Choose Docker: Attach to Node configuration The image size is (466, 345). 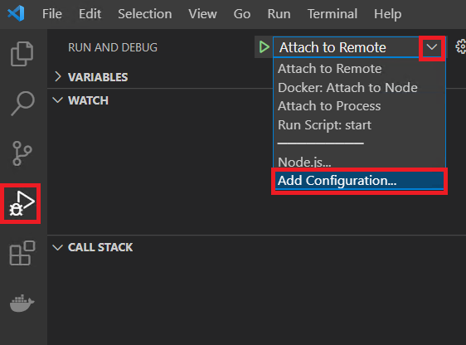point(347,88)
